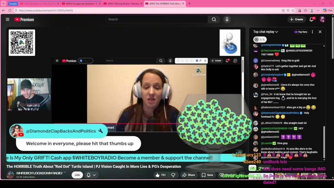Viewport: 334px width, 188px height.
Task: Dislike the video with thumbs down
Action: coord(173,175)
